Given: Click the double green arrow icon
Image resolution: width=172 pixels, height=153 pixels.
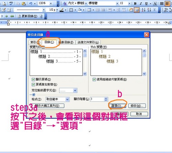Looking at the screenshot, I should (x=12, y=16).
